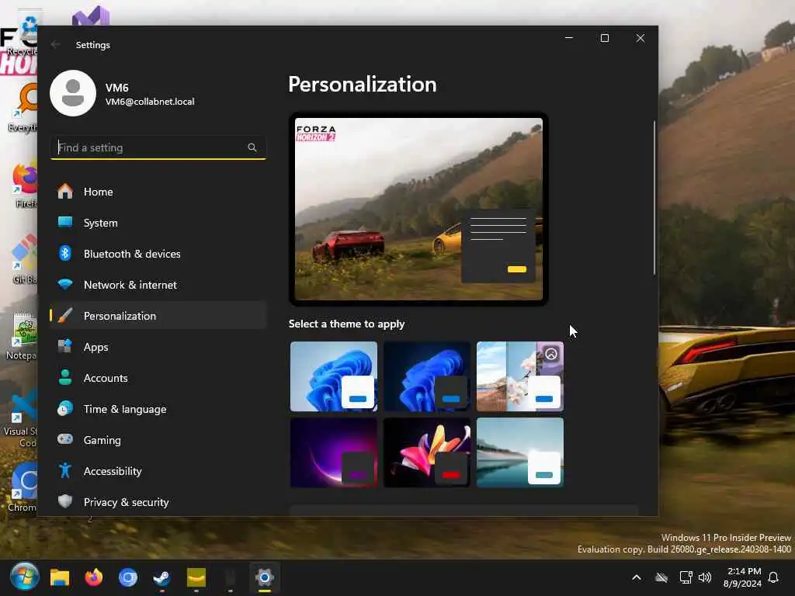Screen dimensions: 795x596
Task: Click the Network wifi icon
Action: tap(65, 284)
